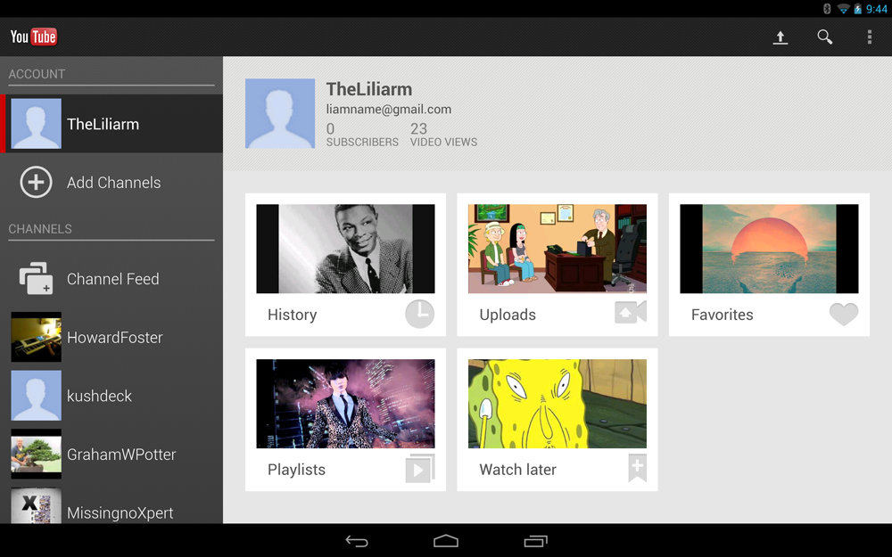Screen dimensions: 892x557
Task: Switch to the HowardFoster channel
Action: [114, 338]
